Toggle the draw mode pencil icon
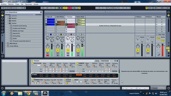The height and width of the screenshot is (96, 171). 79,8
